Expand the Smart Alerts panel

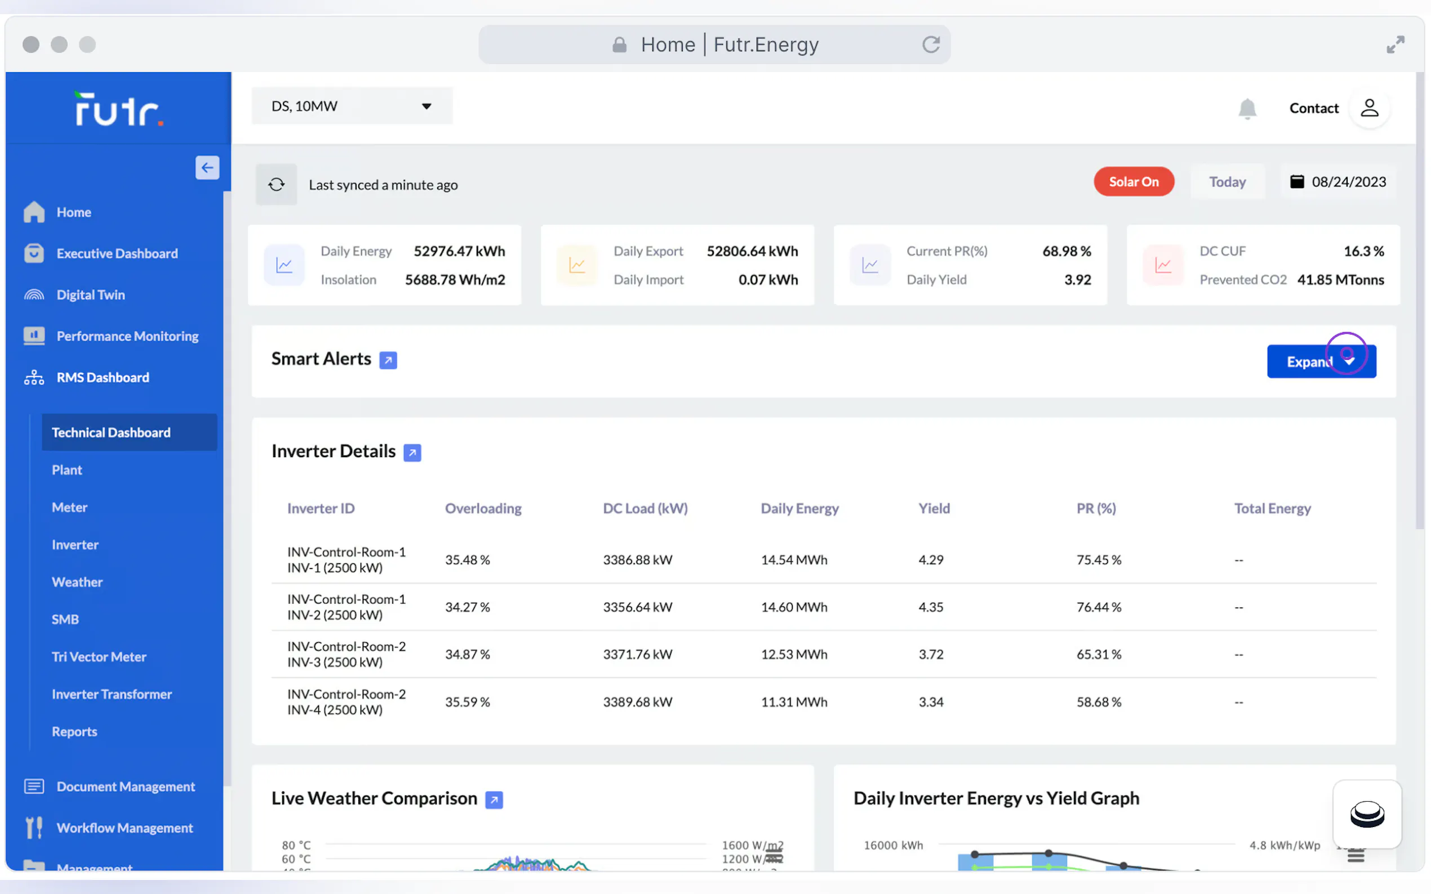click(1321, 361)
